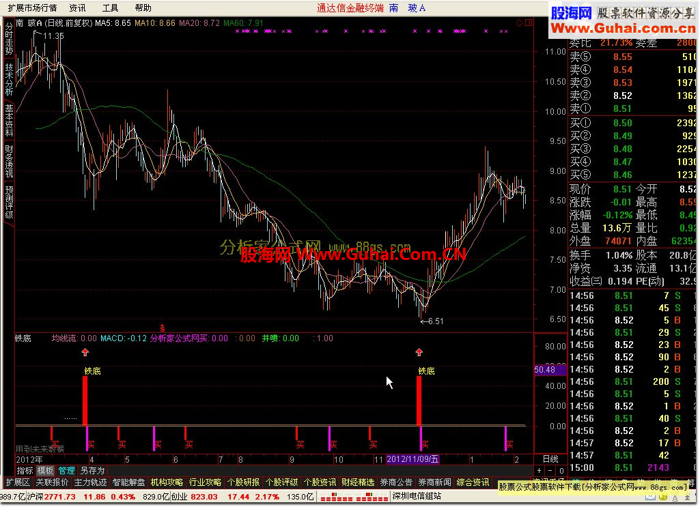
Task: Click MA5: 8.65 legend label
Action: (x=113, y=23)
